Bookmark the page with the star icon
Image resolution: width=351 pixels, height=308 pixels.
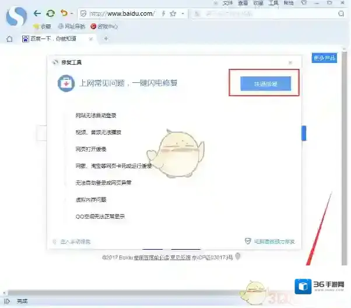click(173, 13)
